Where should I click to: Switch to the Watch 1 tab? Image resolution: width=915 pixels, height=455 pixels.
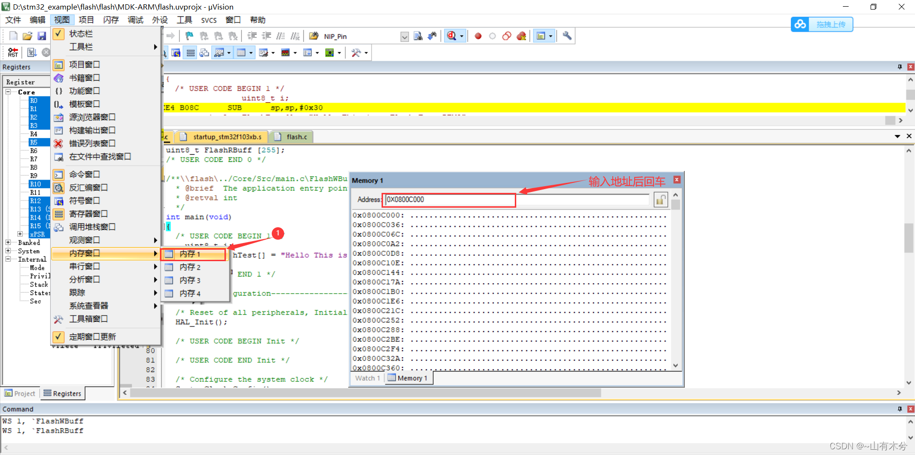point(367,378)
